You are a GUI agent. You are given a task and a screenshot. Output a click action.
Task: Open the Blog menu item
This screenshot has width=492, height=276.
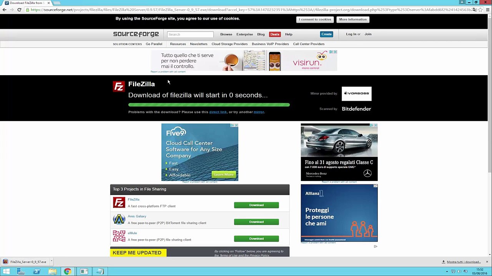pyautogui.click(x=261, y=34)
